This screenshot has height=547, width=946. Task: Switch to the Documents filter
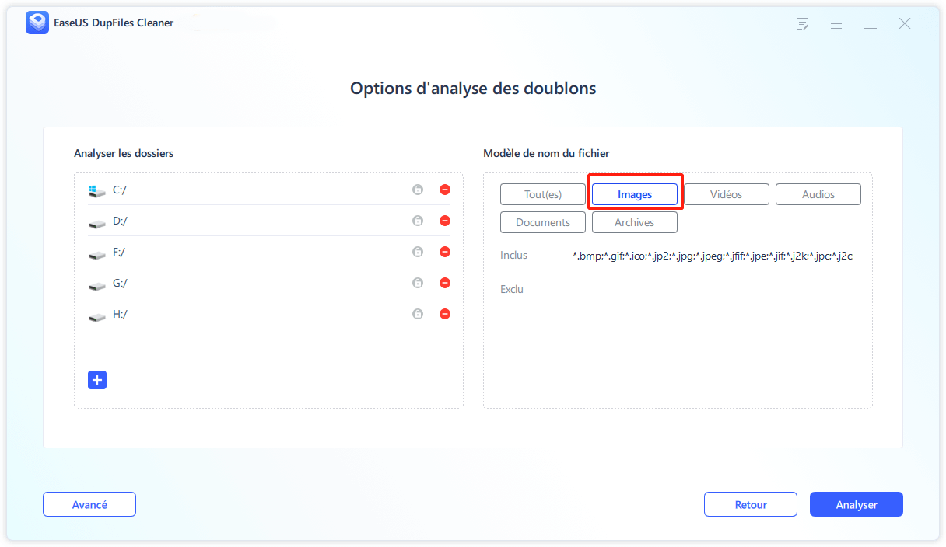542,221
